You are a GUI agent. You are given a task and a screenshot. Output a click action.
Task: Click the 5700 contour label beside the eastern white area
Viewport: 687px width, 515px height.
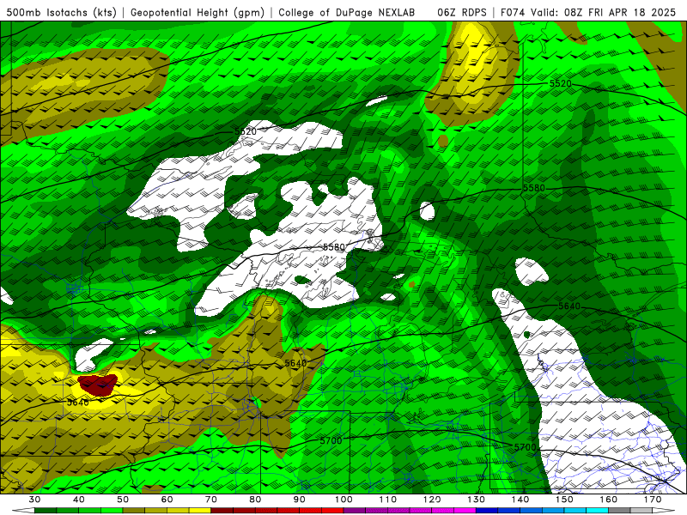pos(525,447)
